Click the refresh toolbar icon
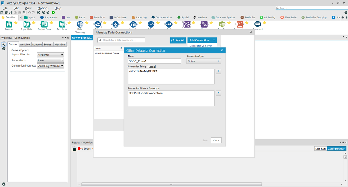 click(39, 13)
